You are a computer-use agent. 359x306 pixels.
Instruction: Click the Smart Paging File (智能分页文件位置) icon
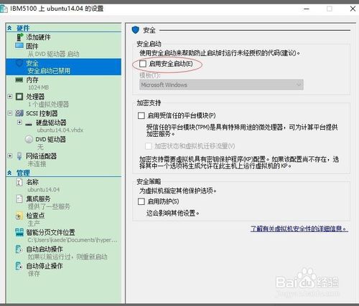[x=19, y=232]
